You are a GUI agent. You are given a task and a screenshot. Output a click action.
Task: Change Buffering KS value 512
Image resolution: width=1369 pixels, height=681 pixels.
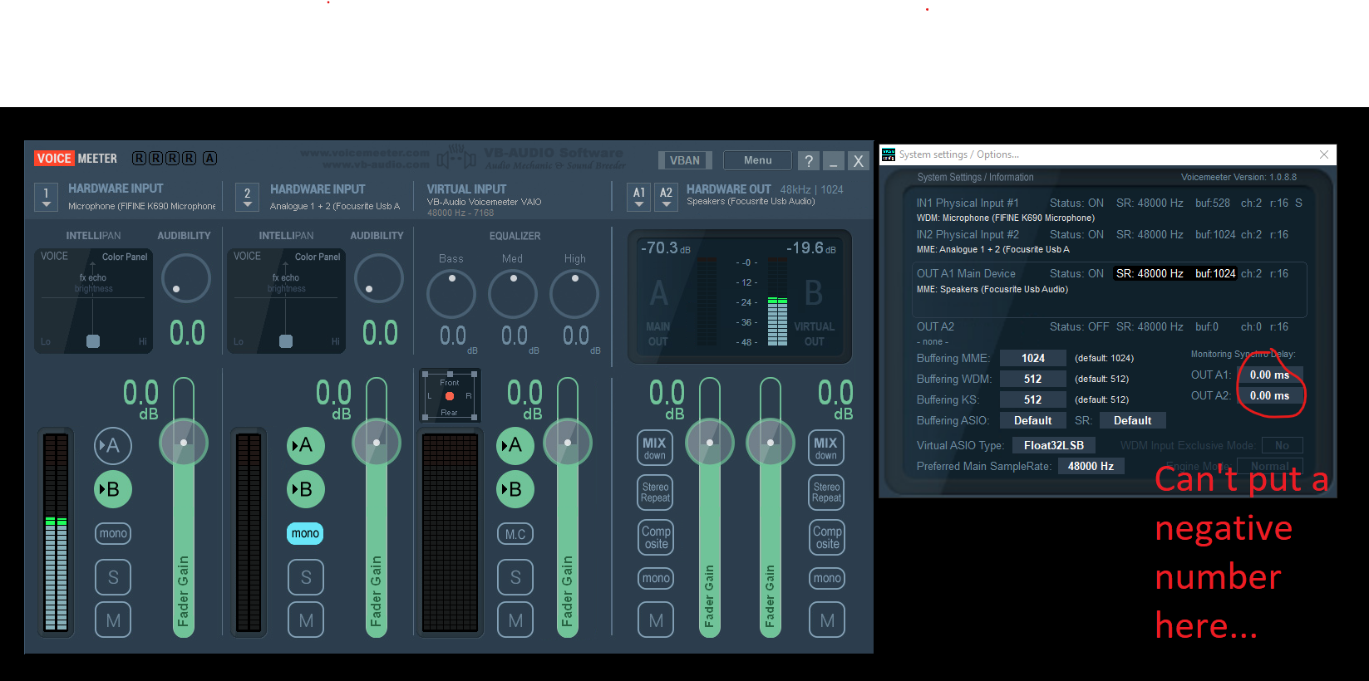(x=1033, y=399)
